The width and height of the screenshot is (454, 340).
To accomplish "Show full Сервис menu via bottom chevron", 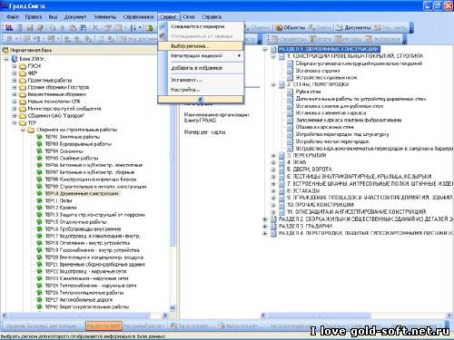I will (x=201, y=99).
